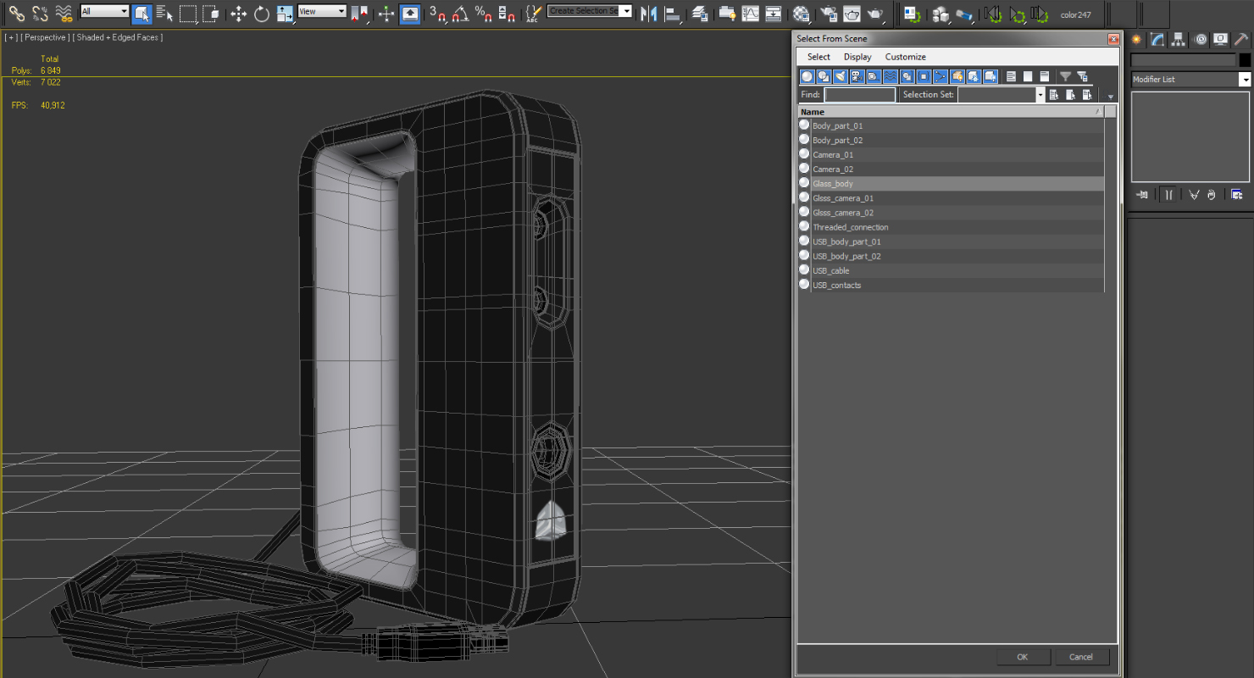This screenshot has height=678, width=1254.
Task: Click the Name column header
Action: click(x=952, y=112)
